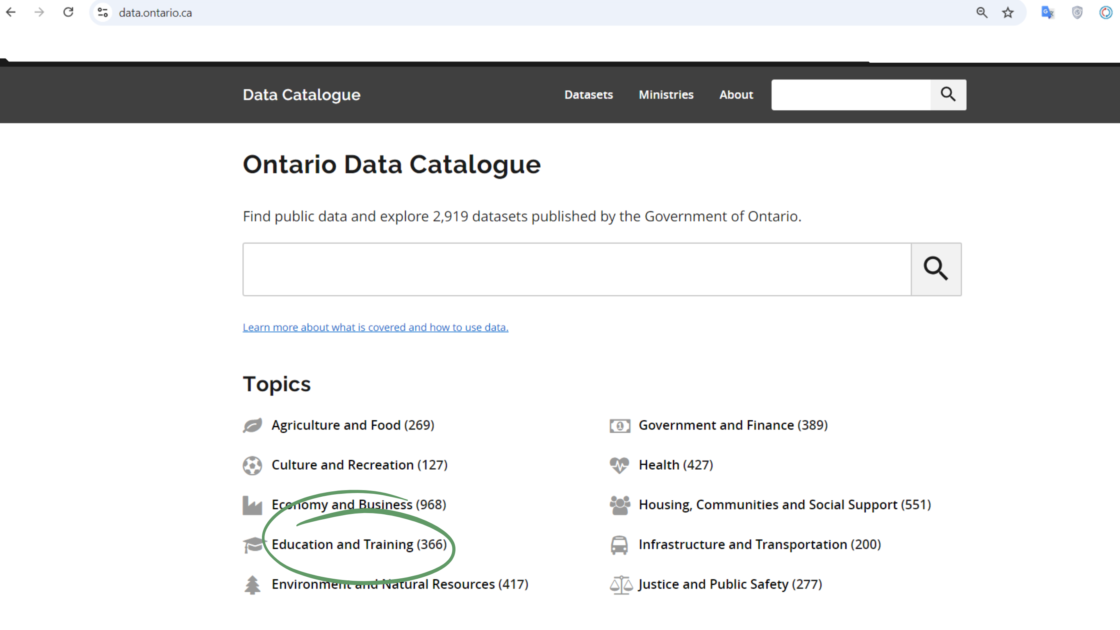Image resolution: width=1120 pixels, height=630 pixels.
Task: Open the site information icon in address bar
Action: pos(103,13)
